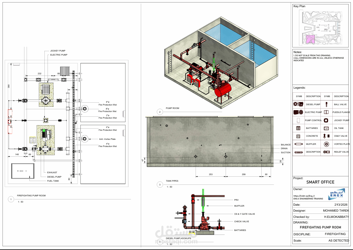Select the pump control symbol in the legend
This screenshot has width=353, height=250.
pyautogui.click(x=298, y=120)
